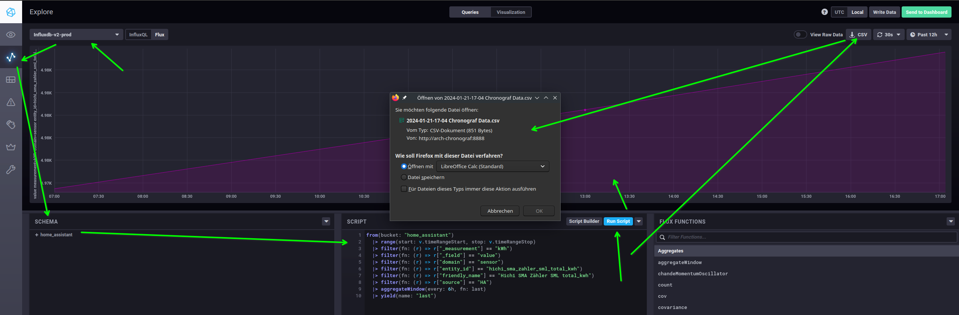Click Abbrechen in the Firefox dialog
959x315 pixels.
(500, 211)
